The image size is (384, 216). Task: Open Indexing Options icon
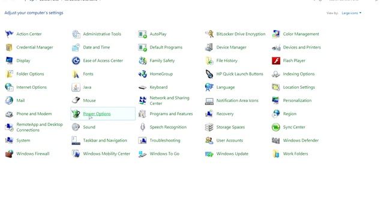[276, 74]
